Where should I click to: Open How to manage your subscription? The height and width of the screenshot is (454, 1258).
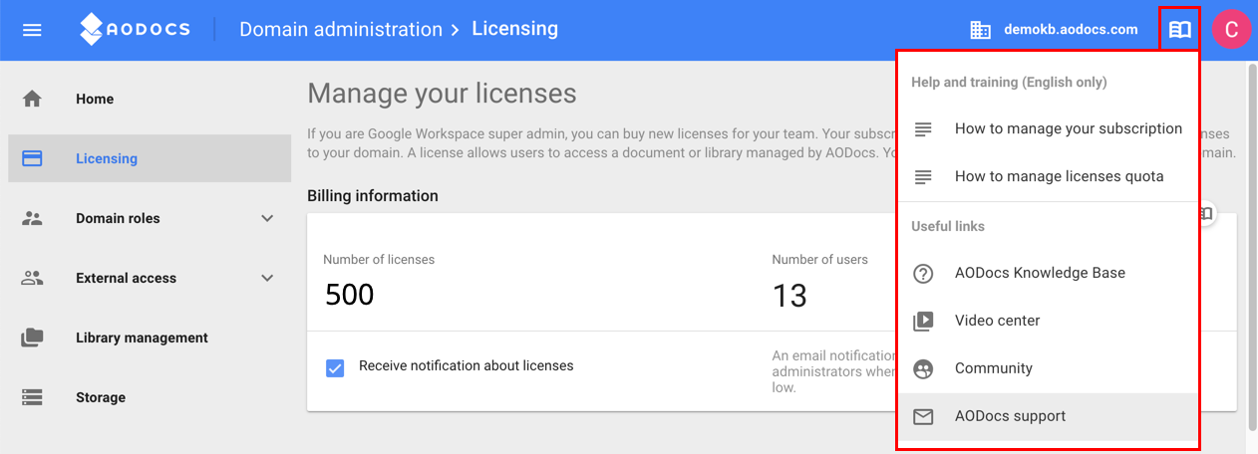[1047, 128]
